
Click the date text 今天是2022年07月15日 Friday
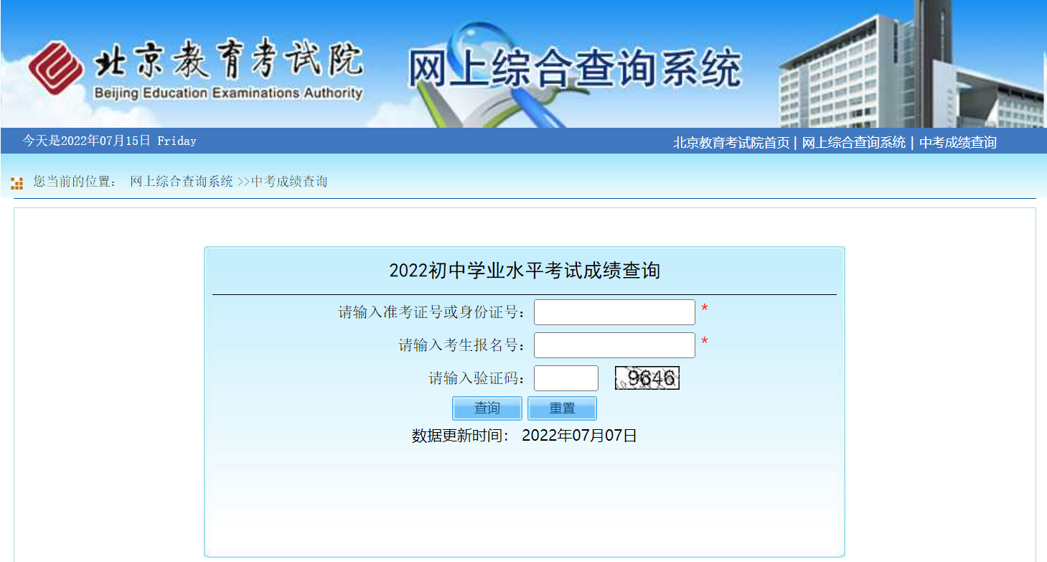point(109,141)
